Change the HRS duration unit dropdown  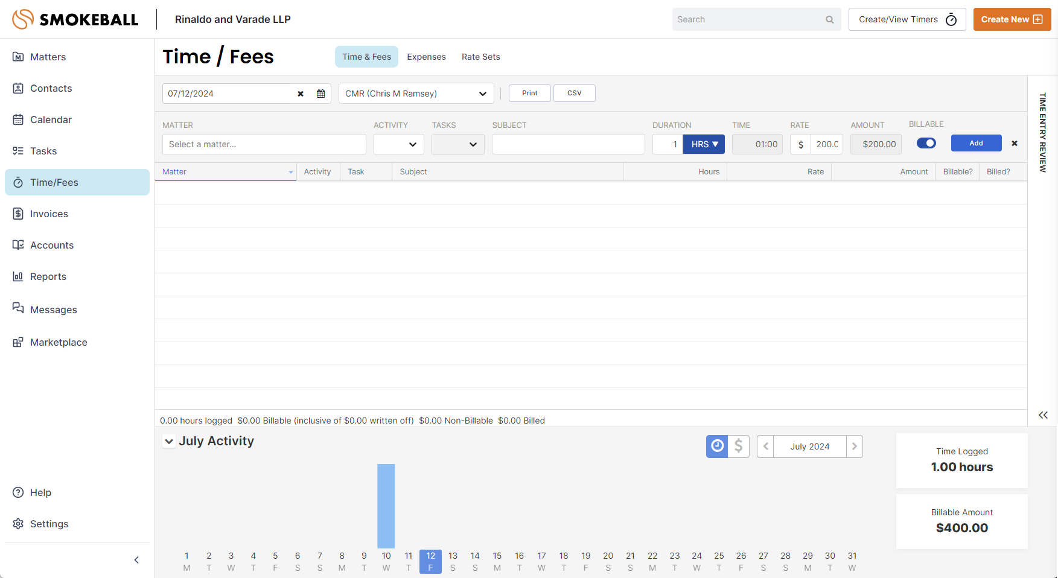(704, 144)
